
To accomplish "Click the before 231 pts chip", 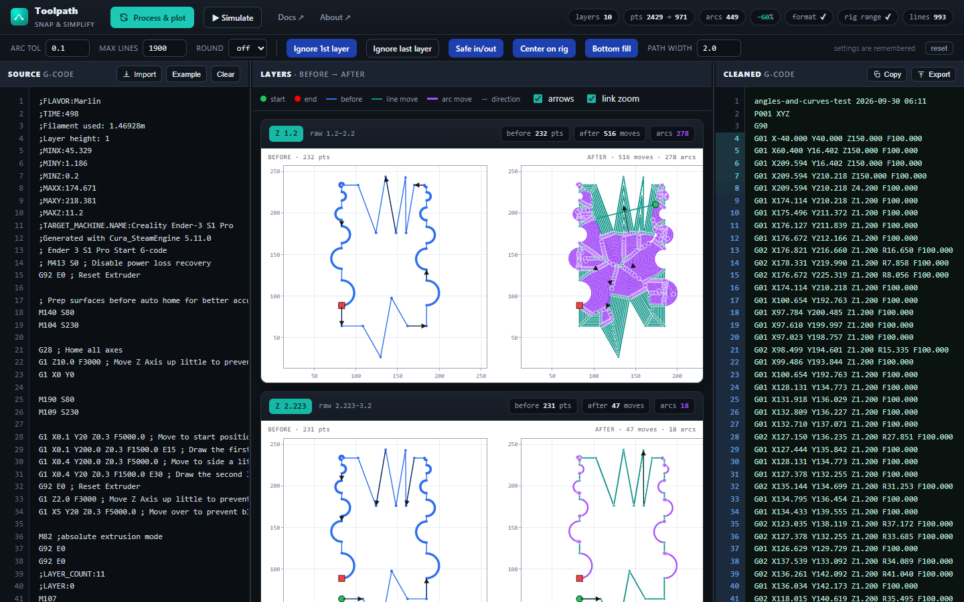I will 543,406.
